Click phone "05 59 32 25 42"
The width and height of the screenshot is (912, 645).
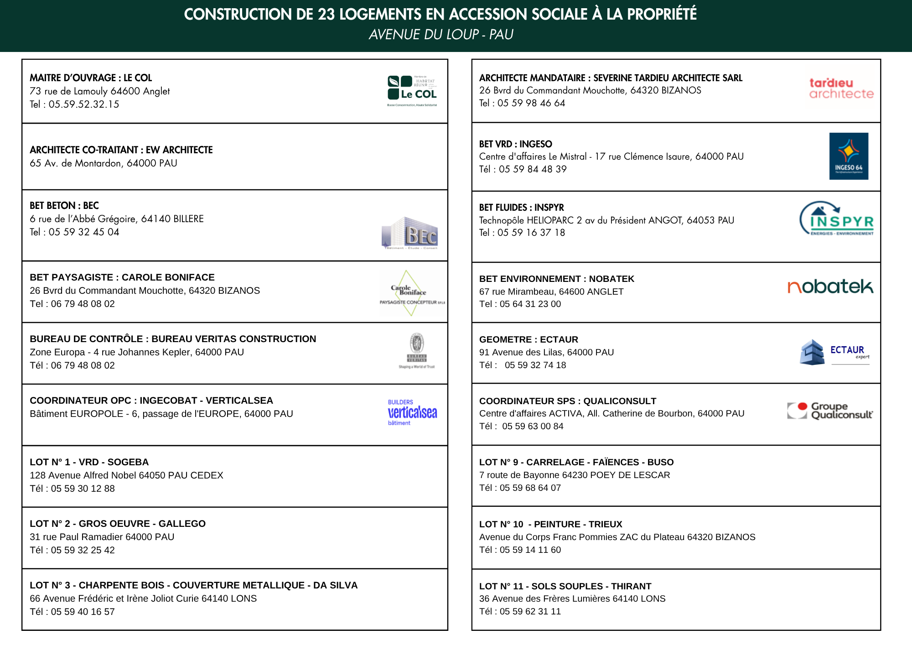point(83,550)
